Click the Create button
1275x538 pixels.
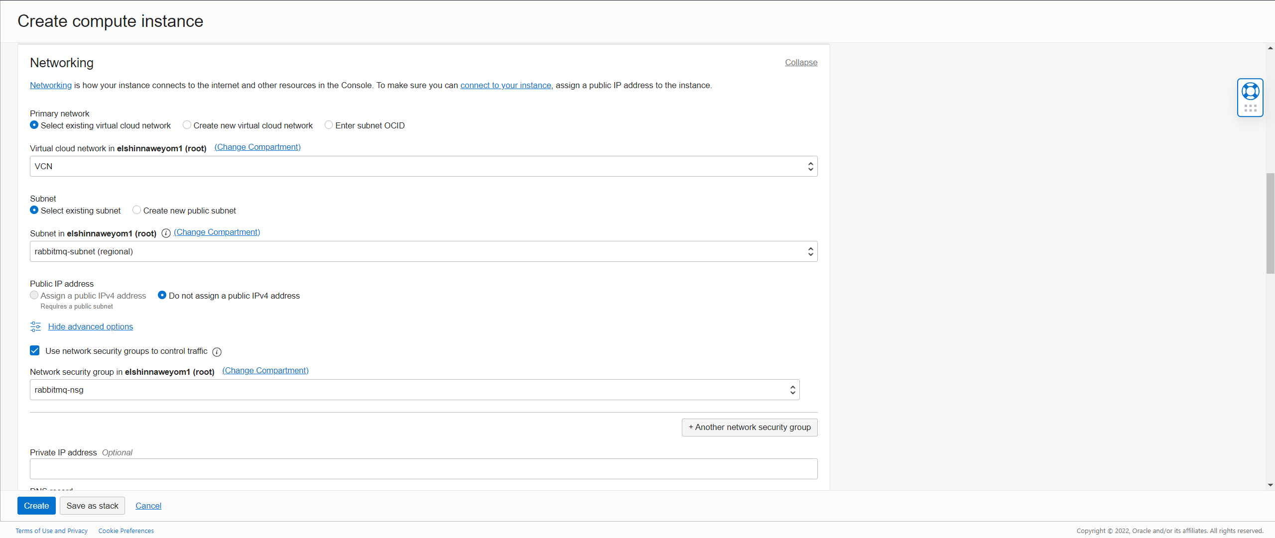[36, 505]
